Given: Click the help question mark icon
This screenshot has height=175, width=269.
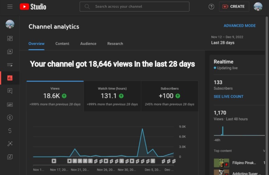Looking at the screenshot, I should pos(211,7).
